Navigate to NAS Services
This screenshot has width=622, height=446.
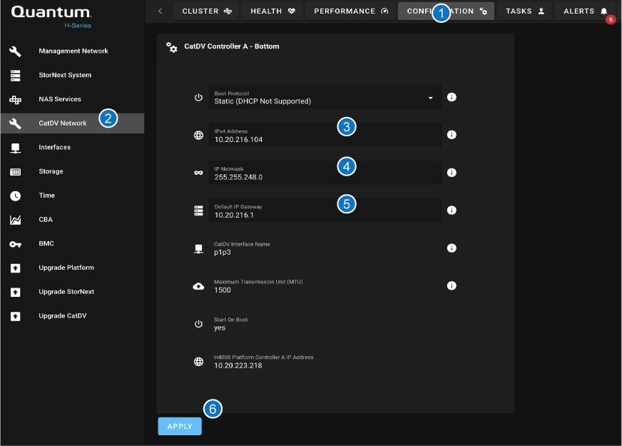pos(72,99)
